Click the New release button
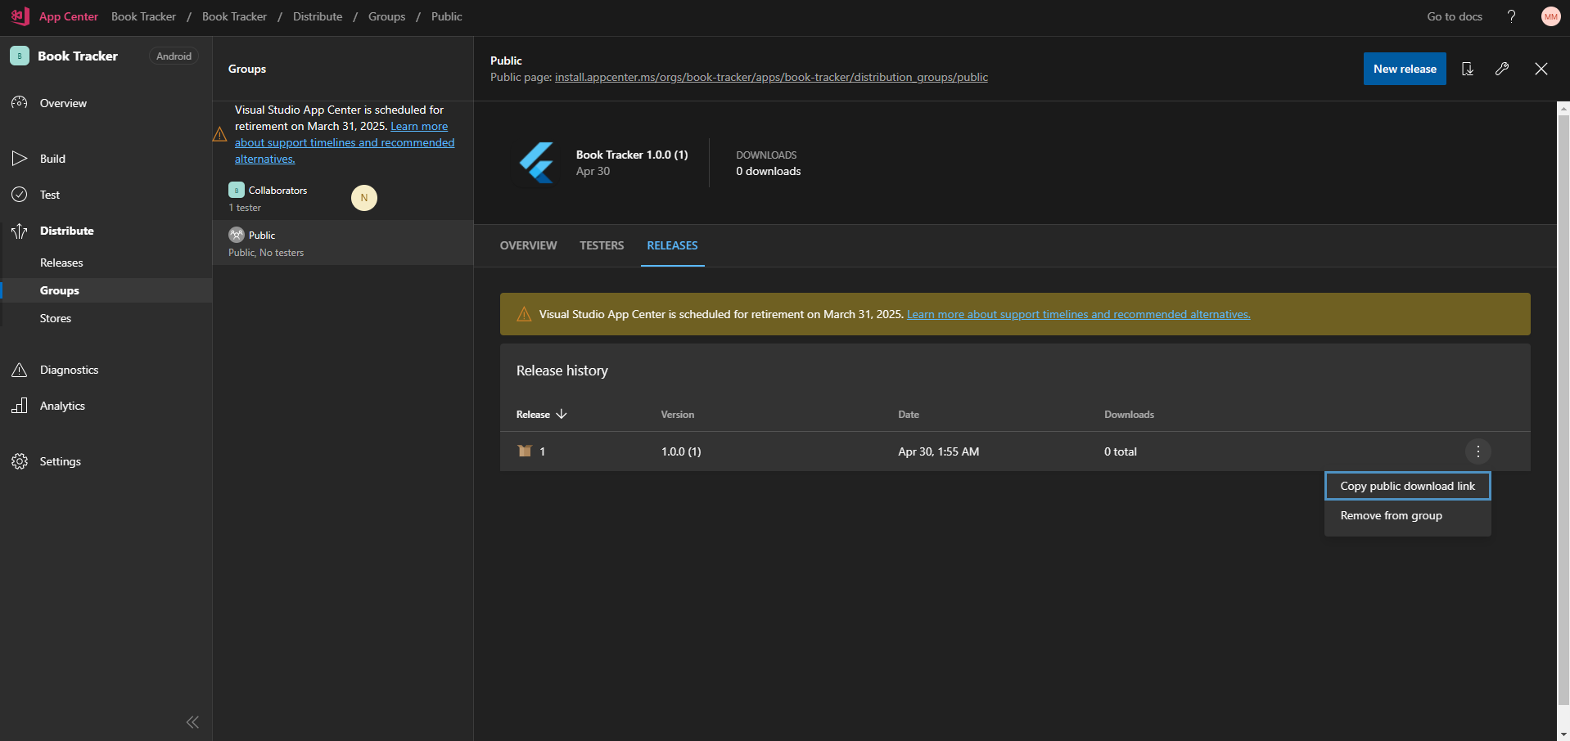Viewport: 1570px width, 741px height. tap(1405, 69)
